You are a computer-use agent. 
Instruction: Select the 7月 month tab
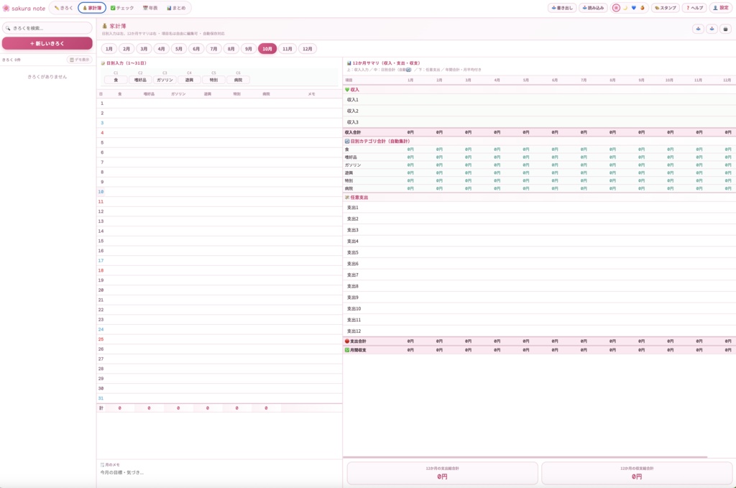[x=213, y=49]
